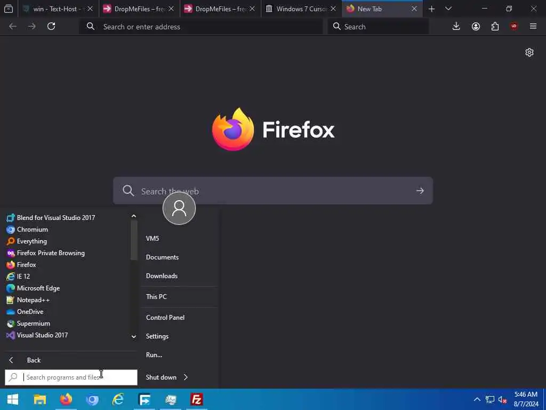This screenshot has width=546, height=410.
Task: Click the Search or enter address bar
Action: click(201, 27)
